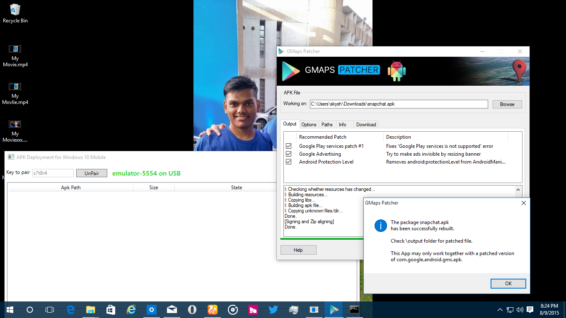This screenshot has width=566, height=318.
Task: Click the Browse button for the APK file
Action: point(507,104)
